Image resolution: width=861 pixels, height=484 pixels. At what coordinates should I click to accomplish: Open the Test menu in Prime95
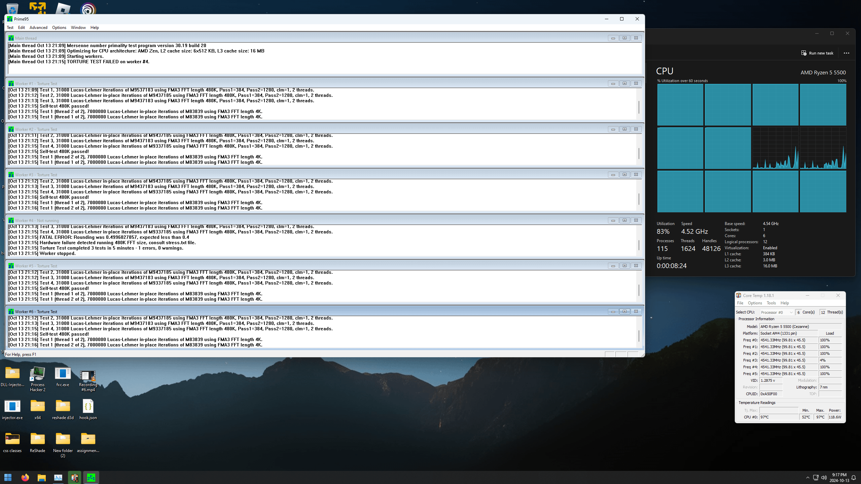(10, 28)
